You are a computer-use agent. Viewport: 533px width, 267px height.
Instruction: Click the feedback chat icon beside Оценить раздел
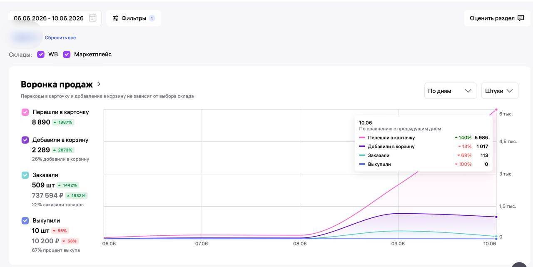pos(521,18)
